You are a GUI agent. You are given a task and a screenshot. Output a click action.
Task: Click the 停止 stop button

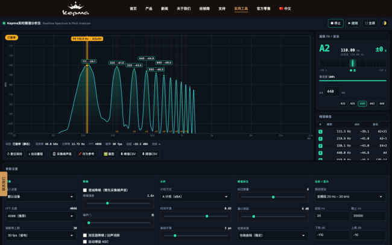pos(335,24)
